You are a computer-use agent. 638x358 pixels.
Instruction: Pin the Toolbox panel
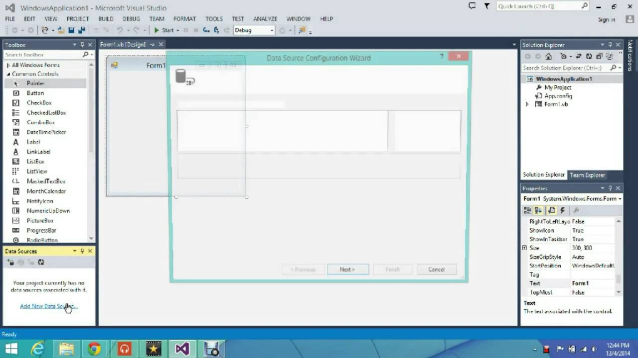[x=82, y=45]
